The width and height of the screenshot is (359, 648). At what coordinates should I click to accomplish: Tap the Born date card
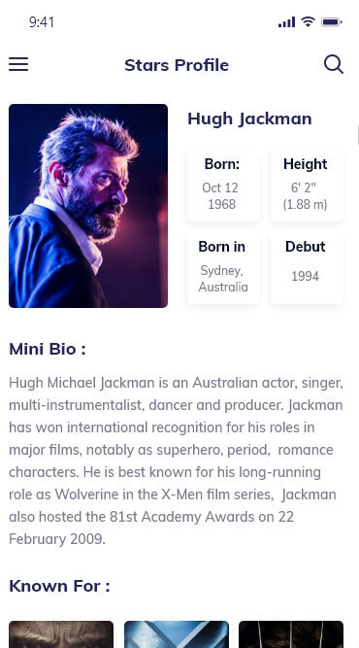[x=223, y=186]
